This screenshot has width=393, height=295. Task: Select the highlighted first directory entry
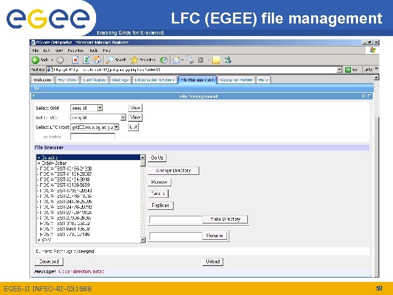pos(88,157)
